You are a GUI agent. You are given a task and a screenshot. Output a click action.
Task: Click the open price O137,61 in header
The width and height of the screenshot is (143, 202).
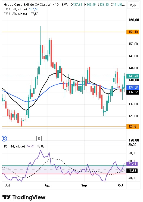pyautogui.click(x=76, y=5)
